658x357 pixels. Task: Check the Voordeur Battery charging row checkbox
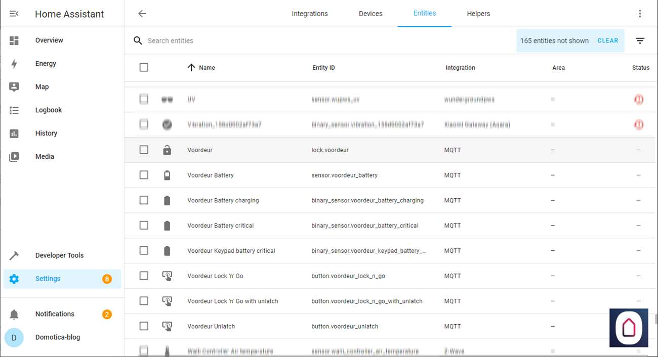click(x=144, y=200)
